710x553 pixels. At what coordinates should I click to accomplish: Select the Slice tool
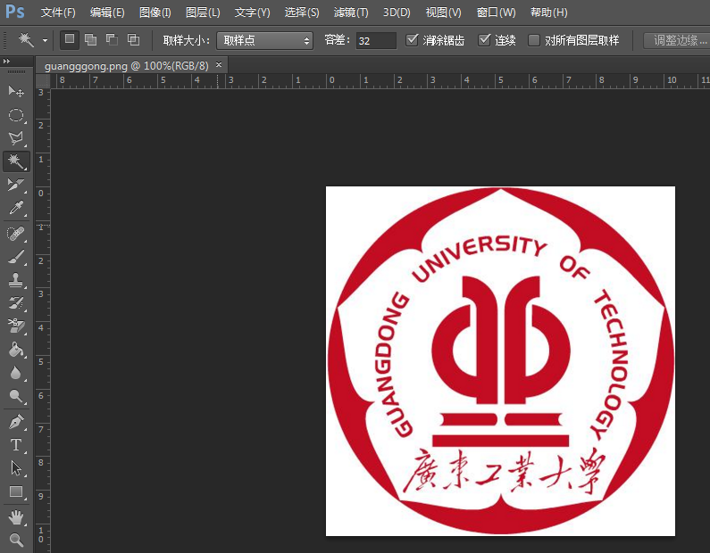click(x=16, y=185)
